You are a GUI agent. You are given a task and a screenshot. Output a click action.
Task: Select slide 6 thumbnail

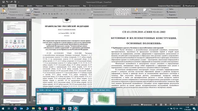[x=15, y=90]
